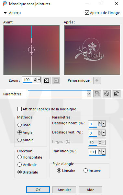Click in the Décalage vert. input field
123x195 pixels.
[93, 133]
